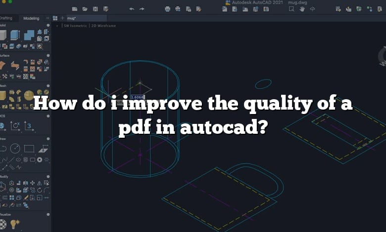Select the Move tool in Modify
Screen dimensions: 386x232
click(x=32, y=183)
